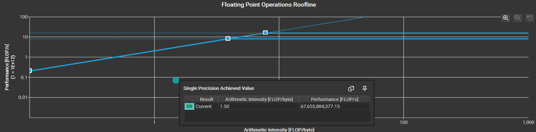Screen dimensions: 536x132
Task: Reset chart zoom with the undo arrow icon
Action: pos(529,18)
